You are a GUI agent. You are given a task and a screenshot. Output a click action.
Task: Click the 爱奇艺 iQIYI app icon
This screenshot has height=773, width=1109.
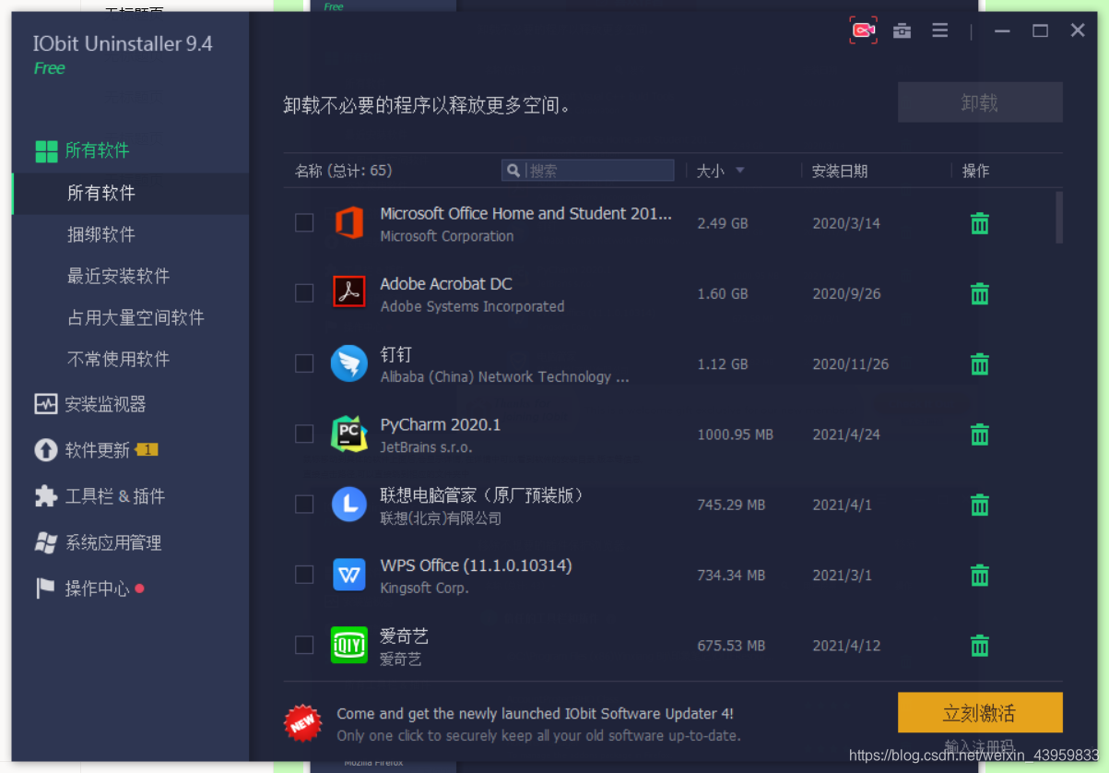349,645
